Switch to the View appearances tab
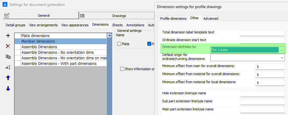Image resolution: width=288 pixels, height=115 pixels. tap(75, 25)
